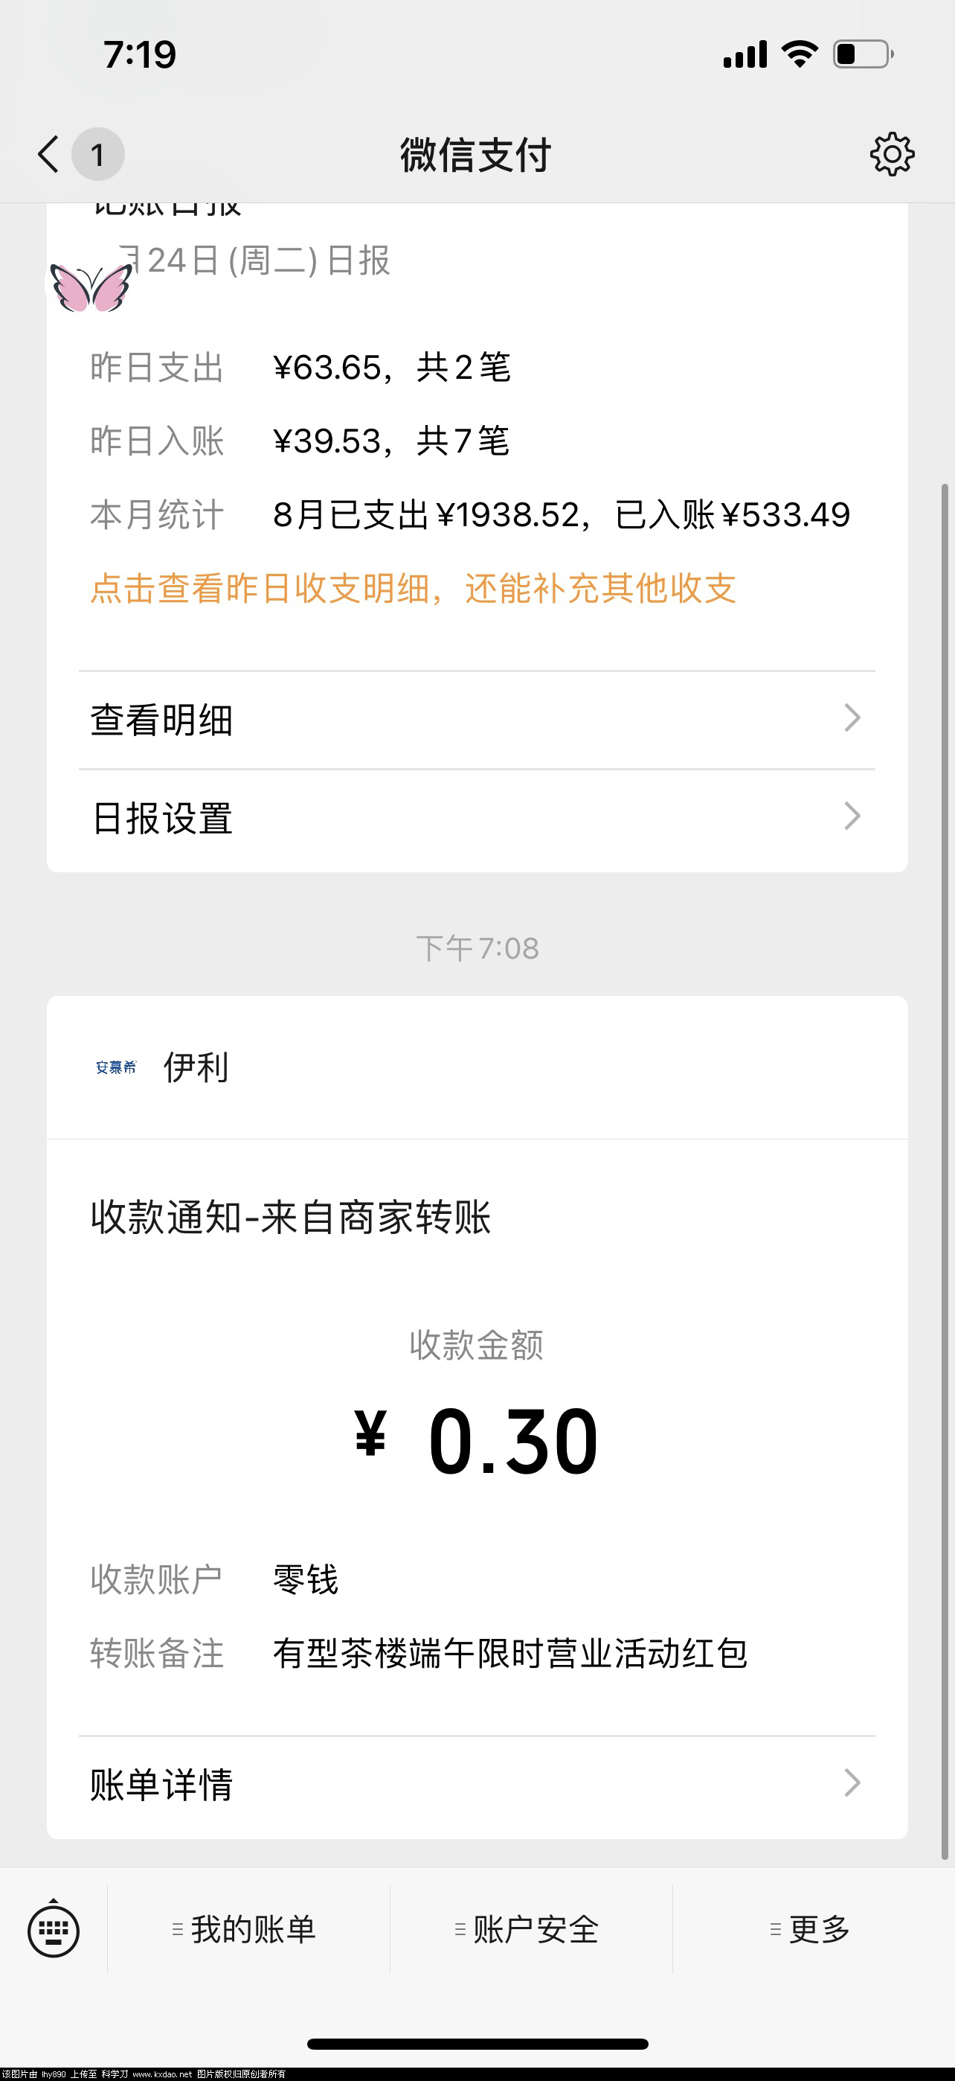The image size is (955, 2081).
Task: Open 账户安全 bottom menu
Action: tap(527, 1929)
